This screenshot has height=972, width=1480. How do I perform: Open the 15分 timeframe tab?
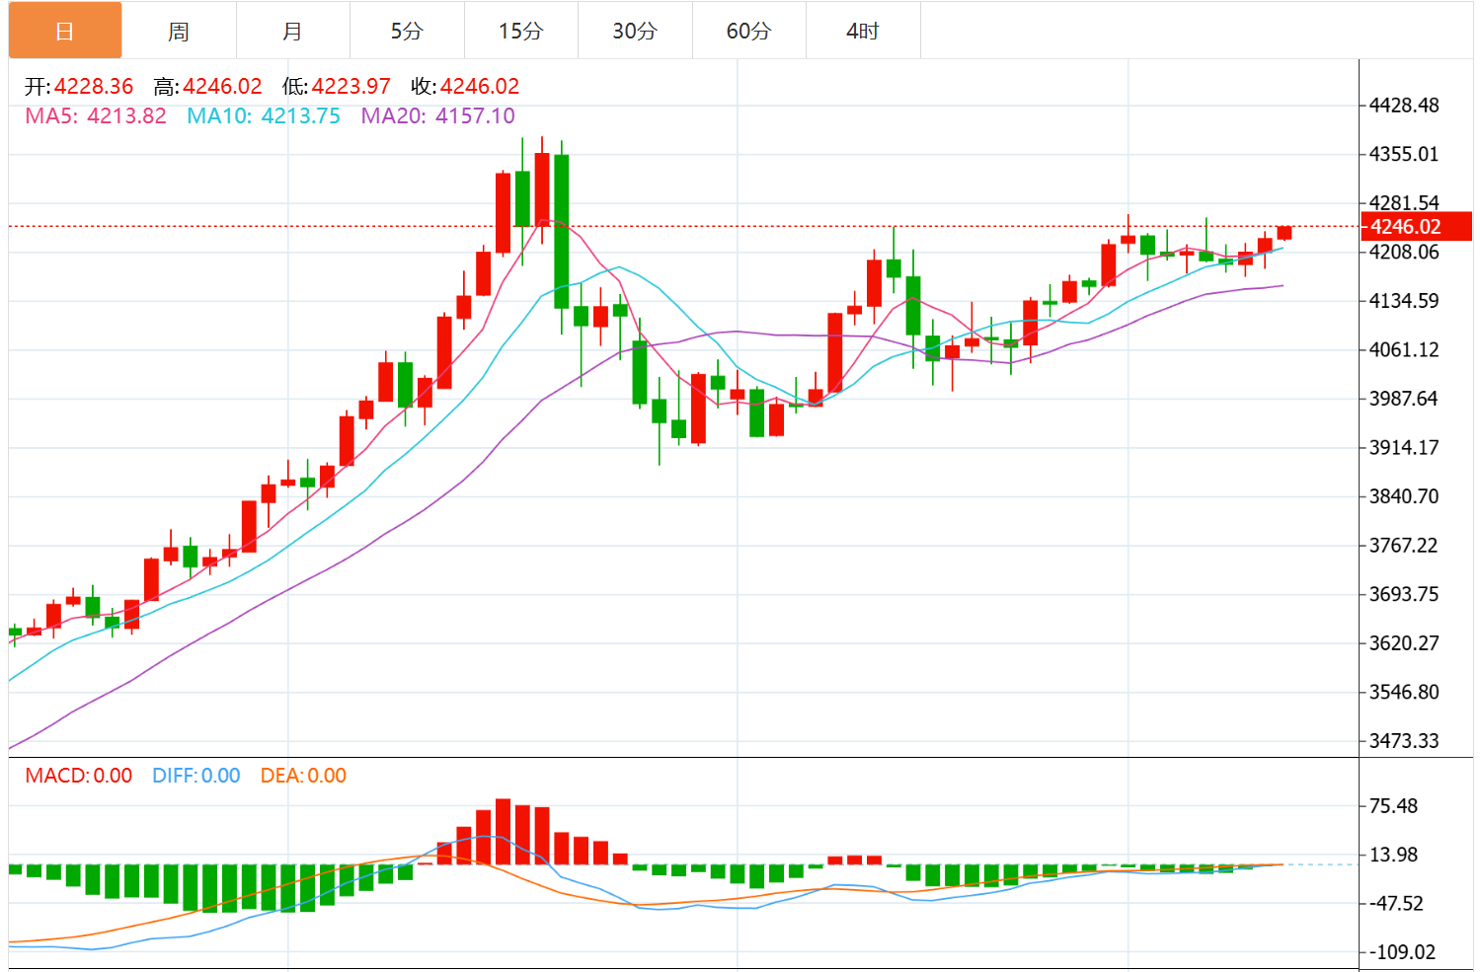pyautogui.click(x=520, y=31)
